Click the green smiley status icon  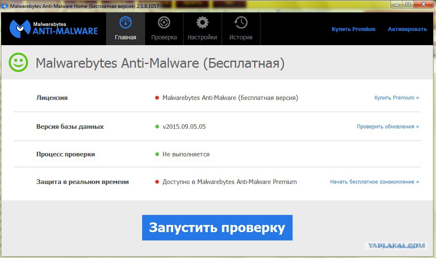click(x=18, y=63)
